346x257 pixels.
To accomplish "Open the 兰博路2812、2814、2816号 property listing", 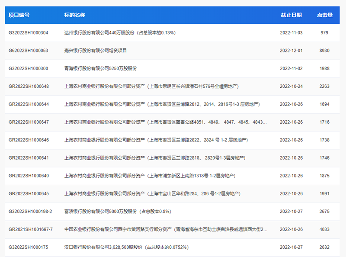I will 162,104.
